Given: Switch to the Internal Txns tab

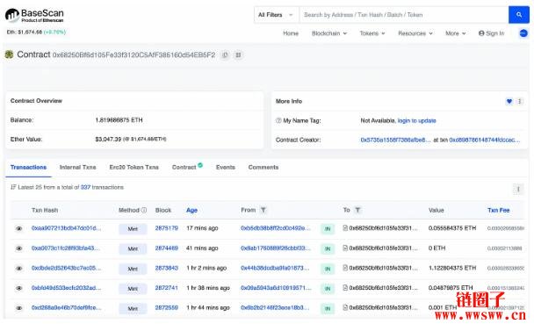Looking at the screenshot, I should point(77,167).
